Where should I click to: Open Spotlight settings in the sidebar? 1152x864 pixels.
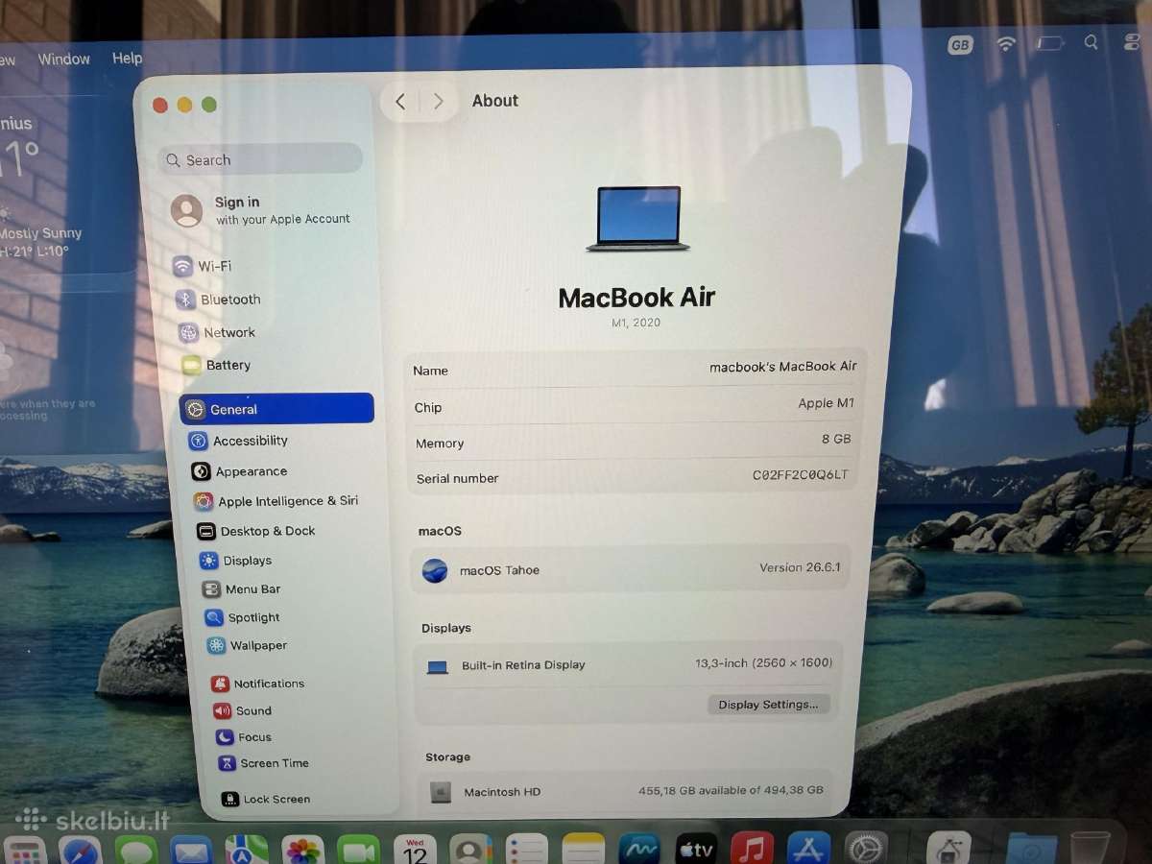(x=243, y=617)
